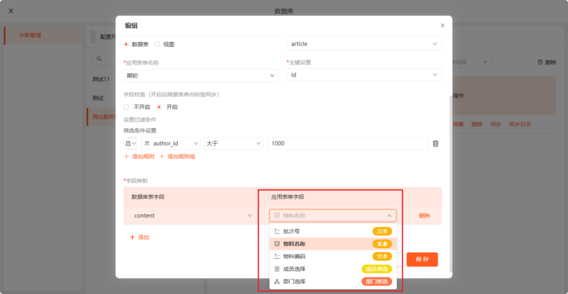
Task: Collapse the 物料名称 form field dropdown
Action: pos(332,216)
